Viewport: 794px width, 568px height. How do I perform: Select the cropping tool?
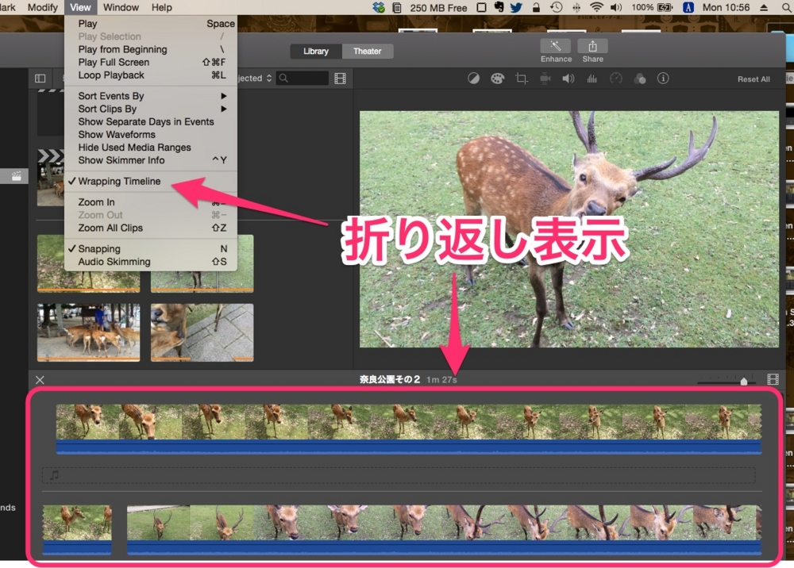pos(520,79)
